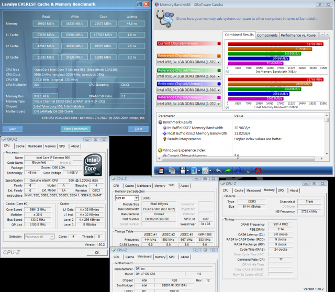Open Sandra's red module options toolbar icon
This screenshot has width=335, height=292.
[161, 171]
